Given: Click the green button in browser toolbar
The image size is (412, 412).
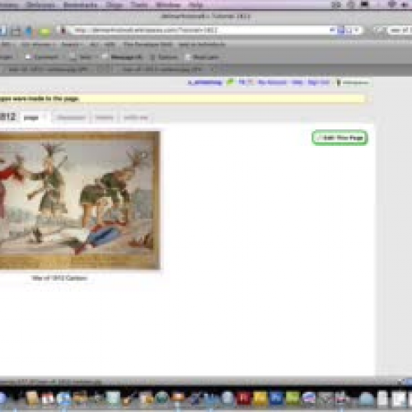Looking at the screenshot, I should pos(44,31).
